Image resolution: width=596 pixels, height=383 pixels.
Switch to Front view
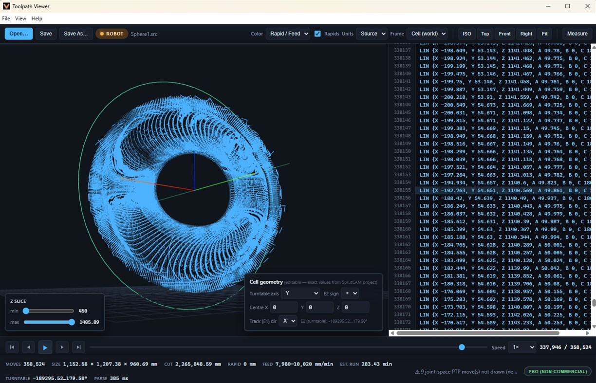[505, 34]
